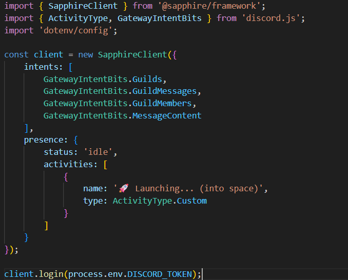Click the 'dotenv/config' import string

(76, 31)
